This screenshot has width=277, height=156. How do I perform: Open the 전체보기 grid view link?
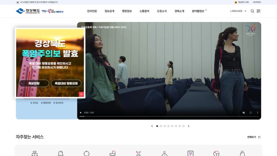coord(254,137)
